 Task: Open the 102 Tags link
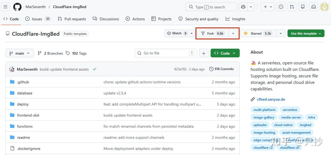[x=76, y=53]
